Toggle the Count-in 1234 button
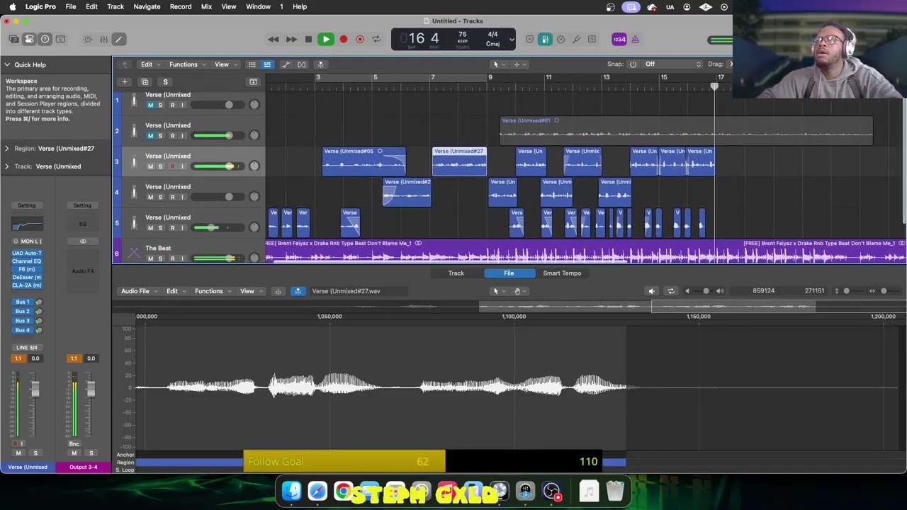Screen dimensions: 907x510 click(x=619, y=39)
